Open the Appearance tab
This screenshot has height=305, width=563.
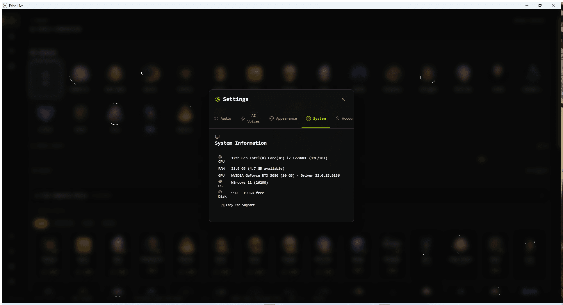pos(283,118)
